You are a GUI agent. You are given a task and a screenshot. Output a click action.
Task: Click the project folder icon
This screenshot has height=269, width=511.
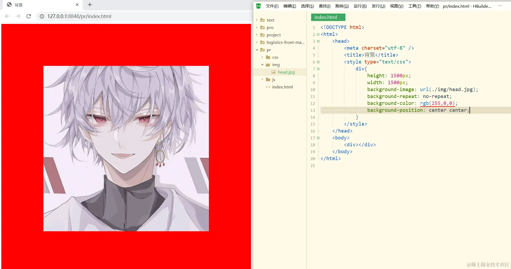click(x=262, y=35)
